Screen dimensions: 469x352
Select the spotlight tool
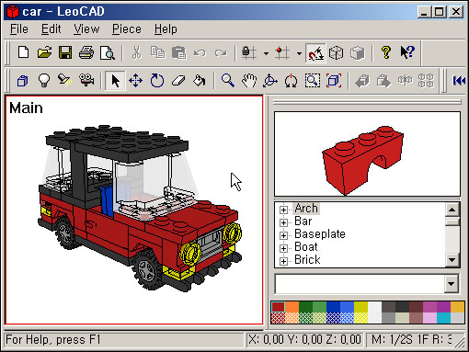point(65,81)
